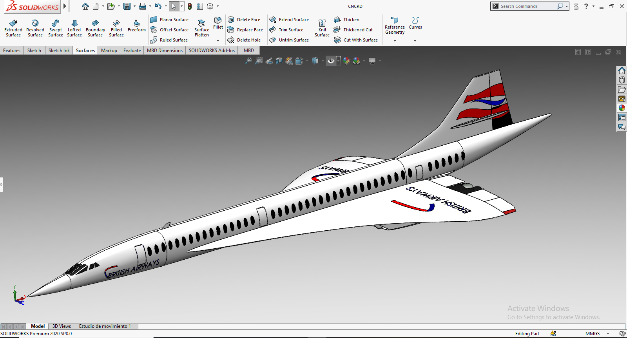This screenshot has width=627, height=338.
Task: Click the Trim Surface command
Action: [286, 30]
